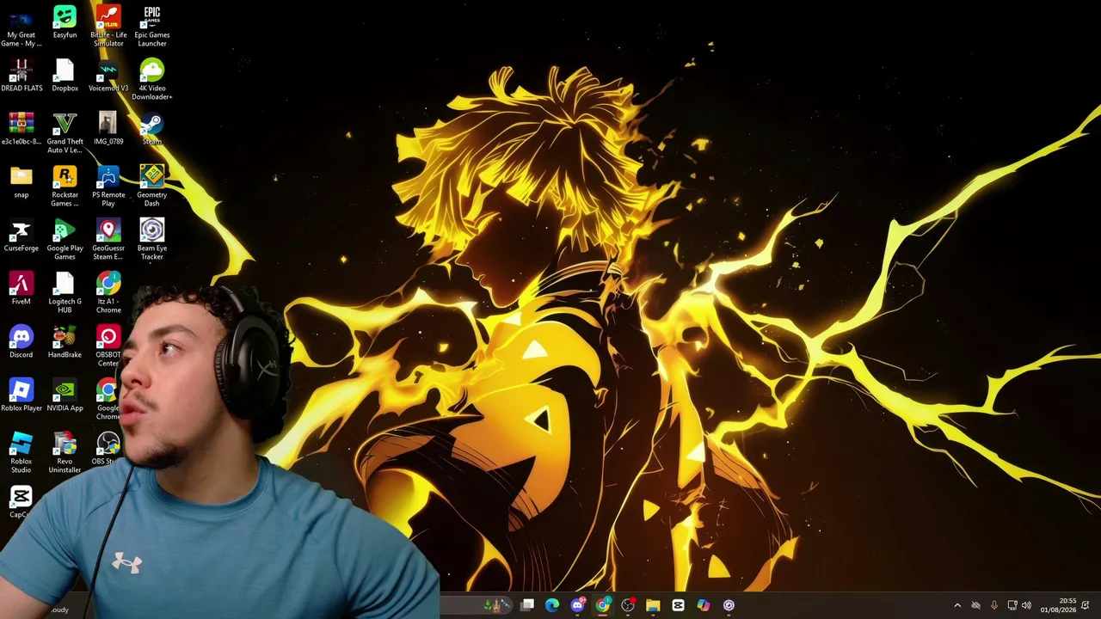Open Beam Eye Tracker shortcut
The width and height of the screenshot is (1101, 619).
coord(152,239)
